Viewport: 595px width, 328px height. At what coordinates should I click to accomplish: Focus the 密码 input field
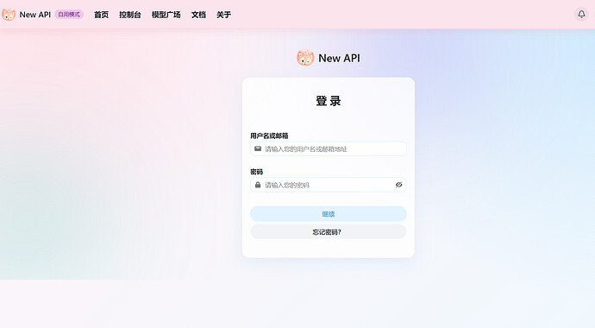point(329,185)
